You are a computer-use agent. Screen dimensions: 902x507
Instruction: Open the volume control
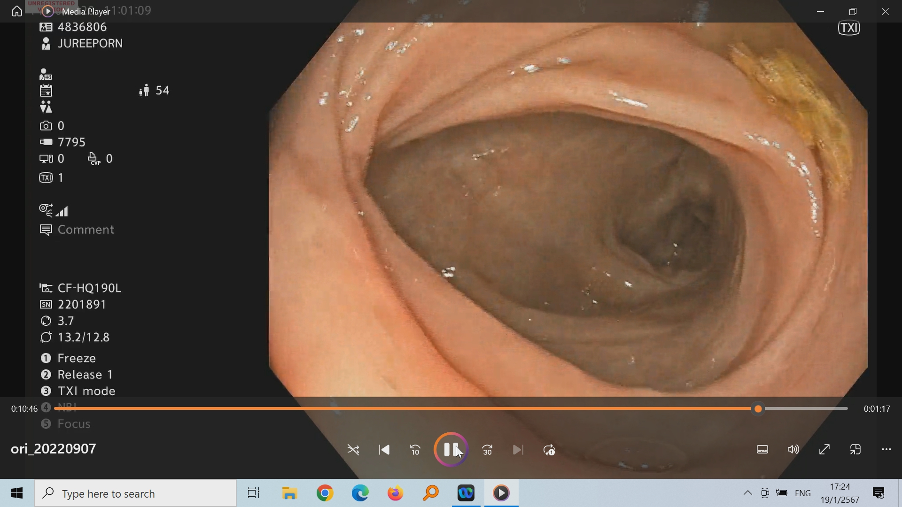(793, 450)
